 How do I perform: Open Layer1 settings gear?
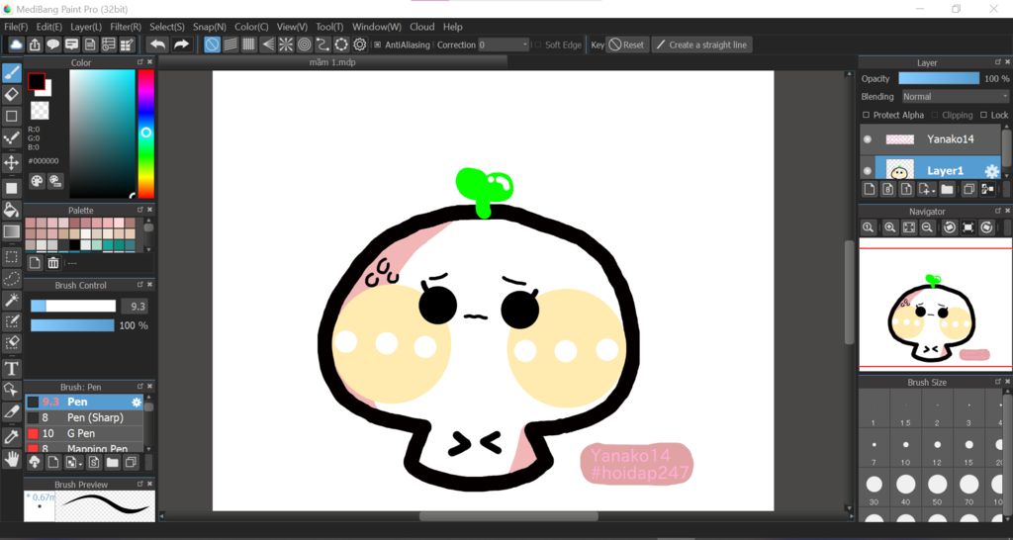tap(991, 171)
